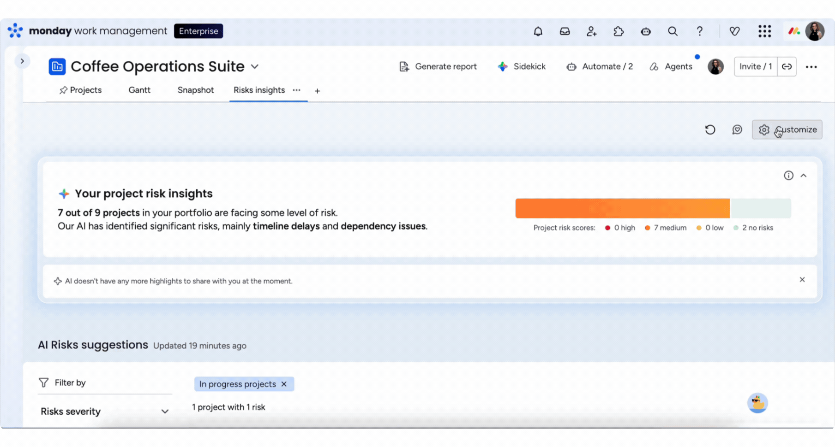The width and height of the screenshot is (835, 447).
Task: Dismiss the AI highlights message
Action: click(x=802, y=280)
